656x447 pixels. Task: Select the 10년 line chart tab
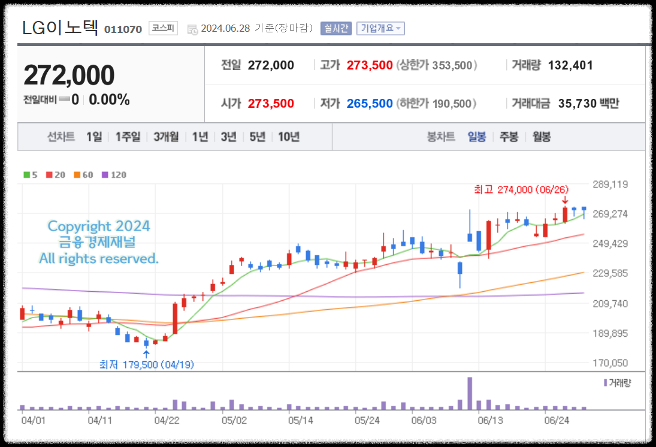coord(289,137)
